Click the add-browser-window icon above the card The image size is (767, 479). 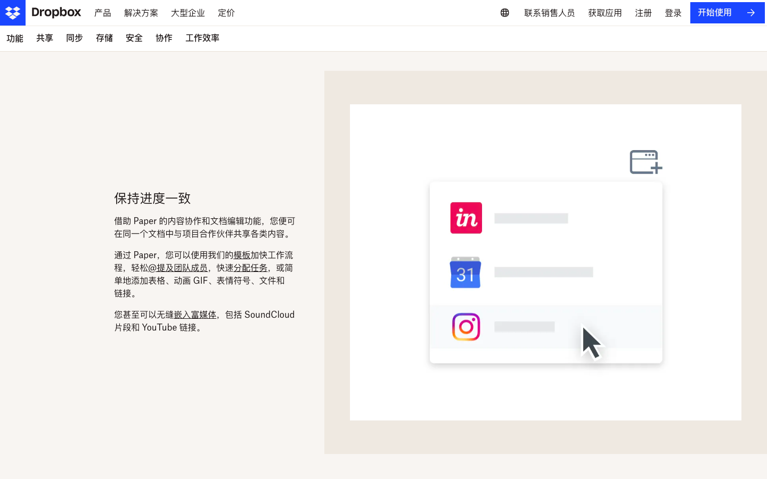[644, 162]
